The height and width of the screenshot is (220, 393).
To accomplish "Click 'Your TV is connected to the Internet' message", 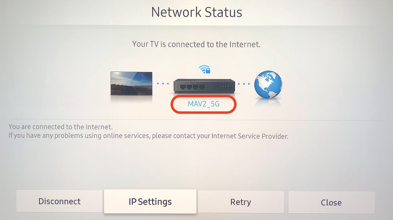I will coord(196,44).
